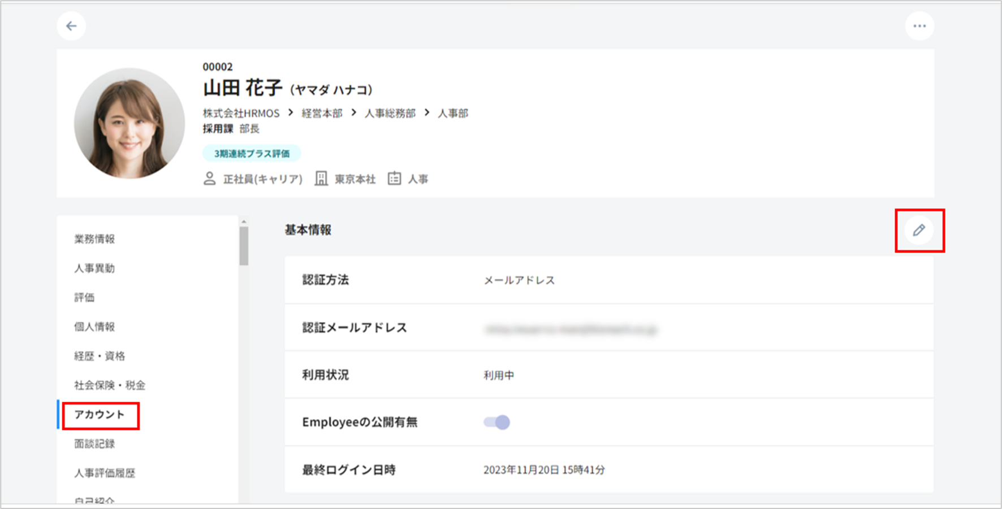Image resolution: width=1002 pixels, height=509 pixels.
Task: Select the アカウント menu item
Action: pyautogui.click(x=100, y=415)
